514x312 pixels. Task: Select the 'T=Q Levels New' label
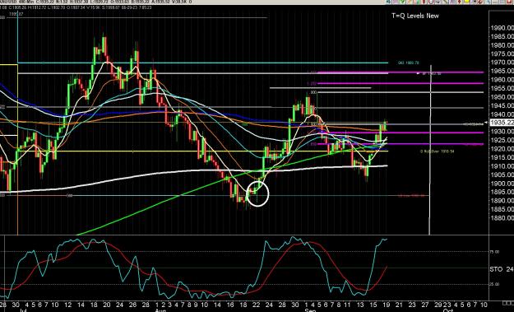click(415, 16)
